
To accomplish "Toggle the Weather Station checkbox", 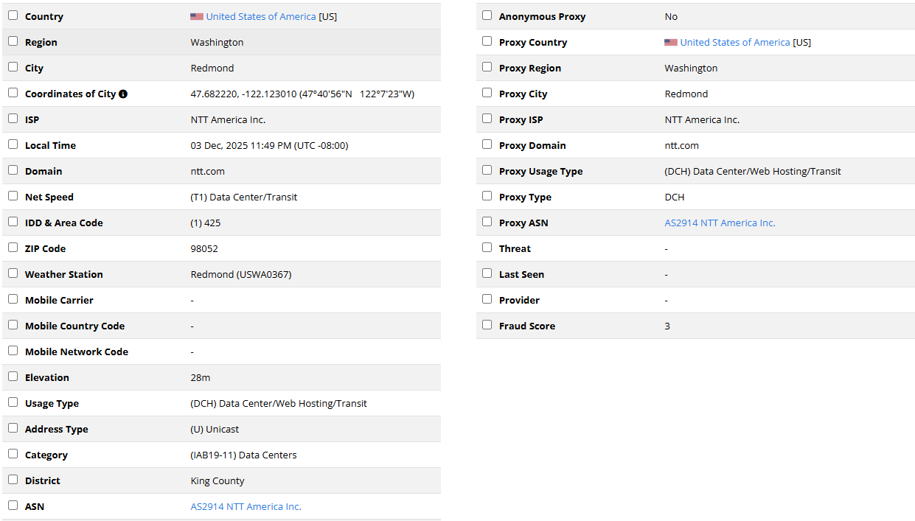I will tap(13, 273).
